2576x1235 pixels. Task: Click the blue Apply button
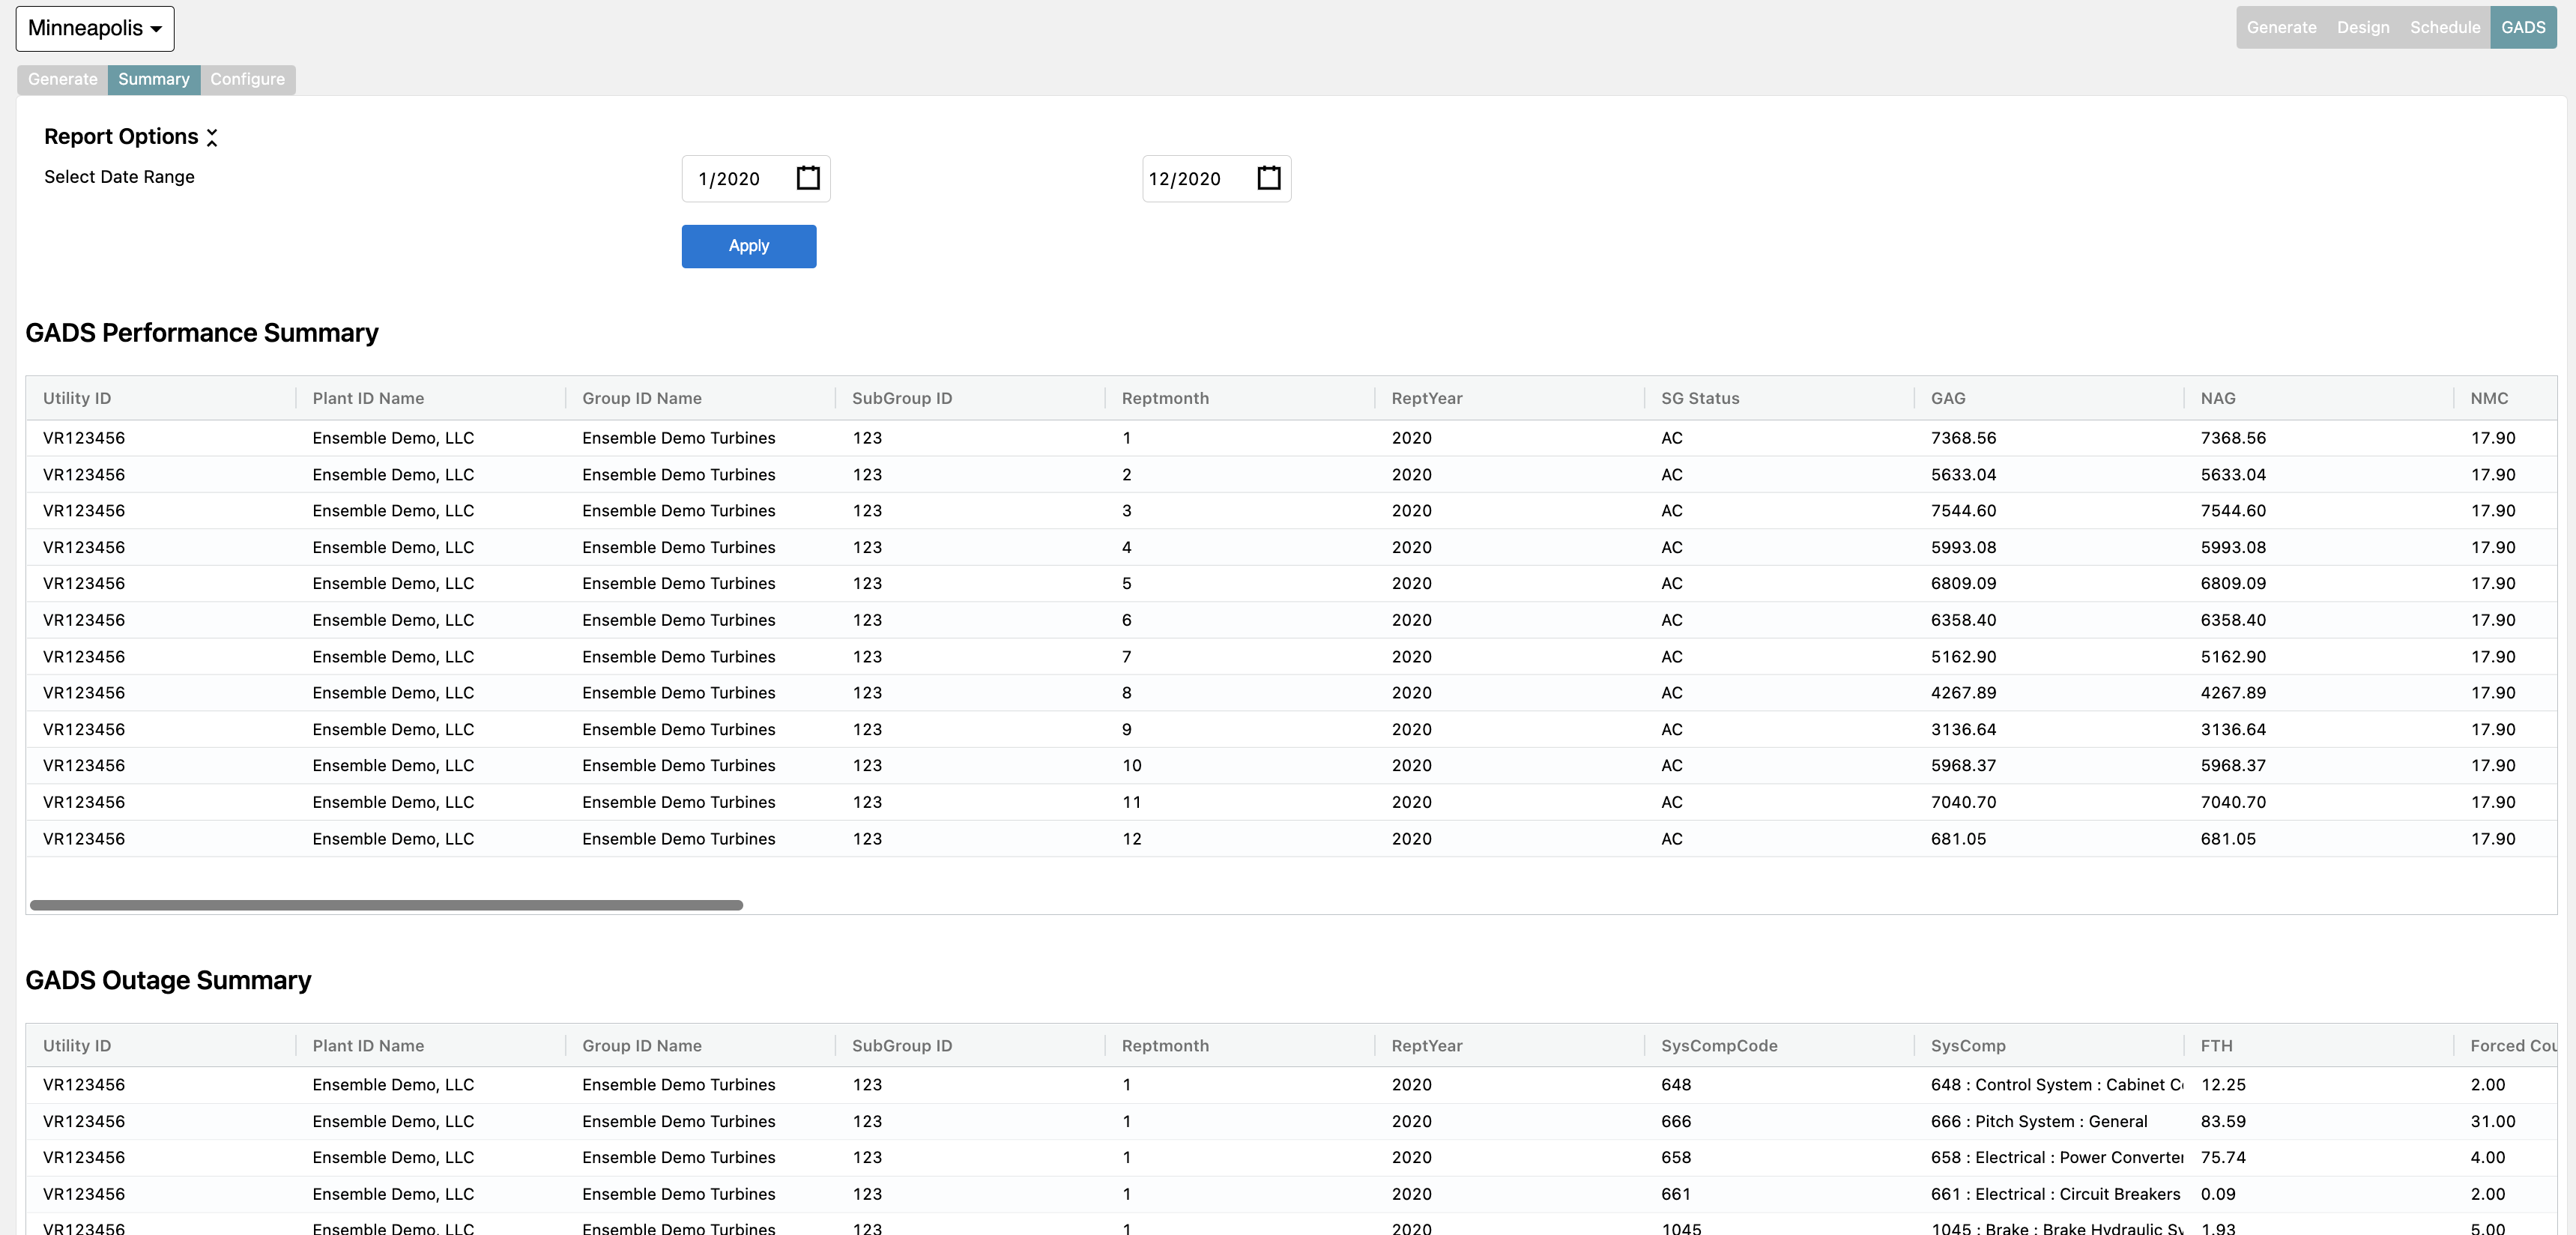click(748, 246)
